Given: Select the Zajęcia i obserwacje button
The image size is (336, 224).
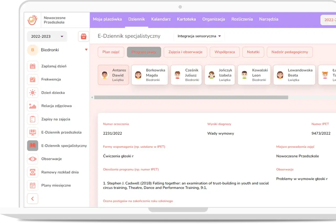Looking at the screenshot, I should tap(185, 52).
